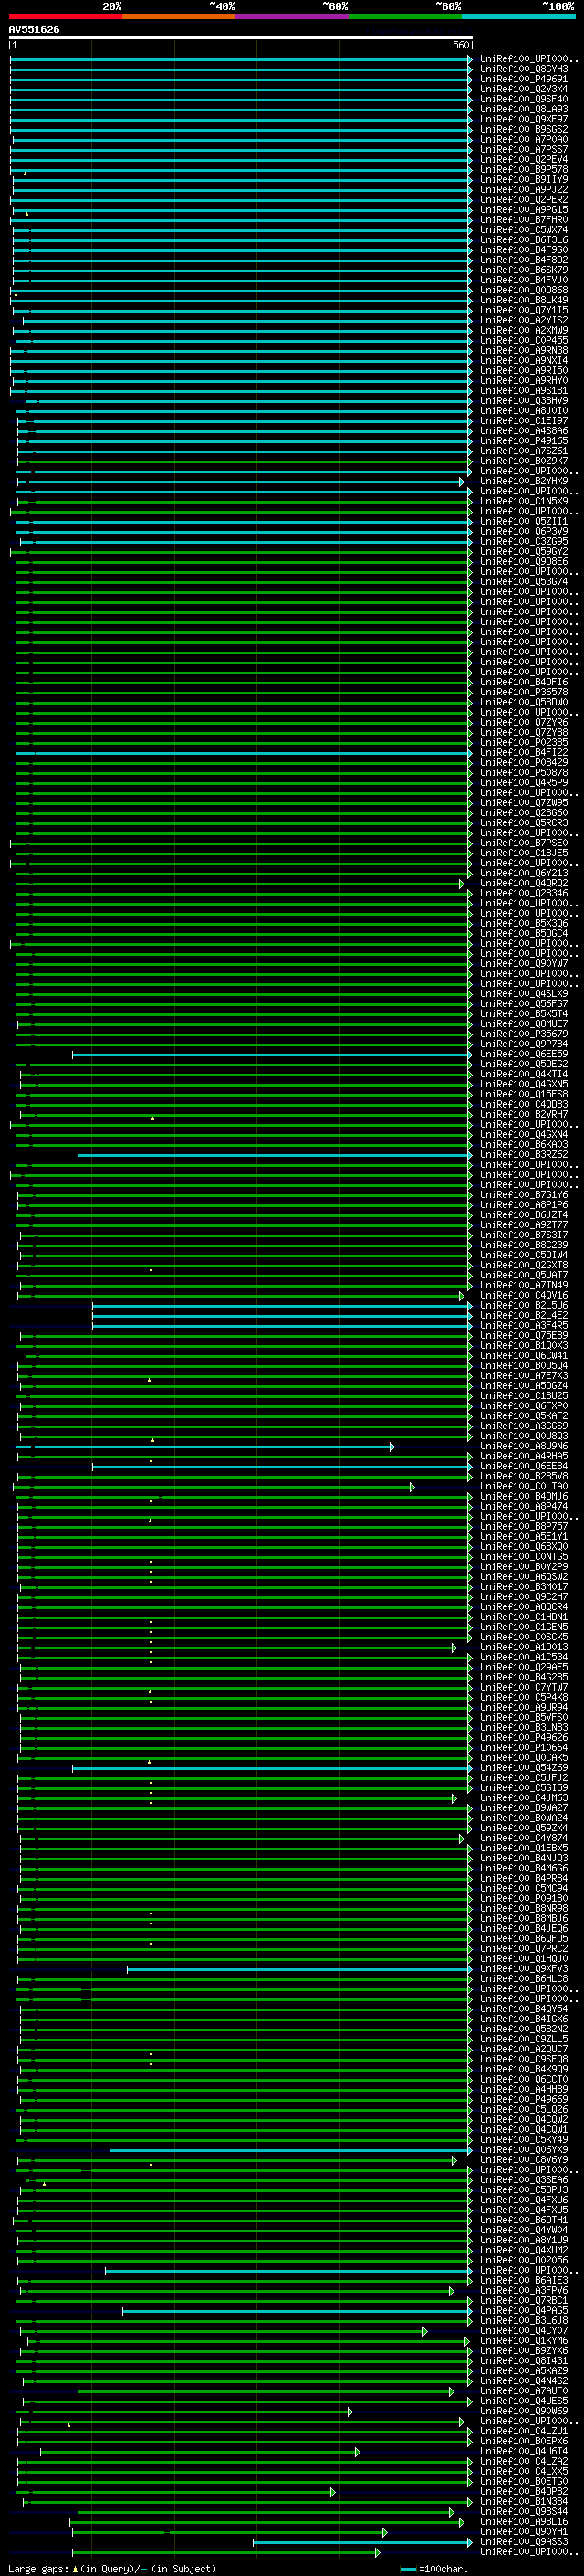
Task: Click hit UniRef100_Q0D868
Action: 524,290
